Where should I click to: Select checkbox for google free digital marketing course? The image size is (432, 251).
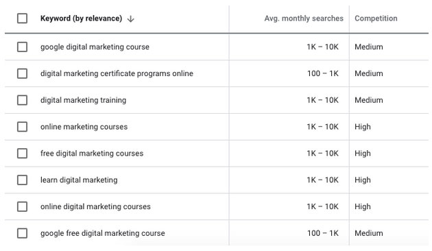coord(22,233)
